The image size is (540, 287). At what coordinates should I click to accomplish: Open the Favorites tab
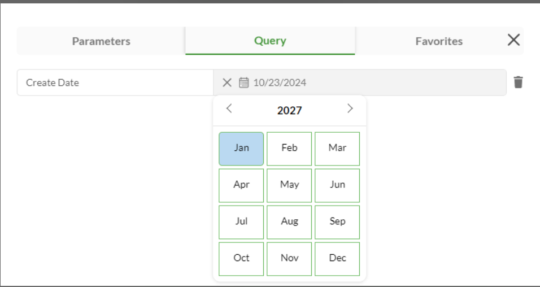439,41
